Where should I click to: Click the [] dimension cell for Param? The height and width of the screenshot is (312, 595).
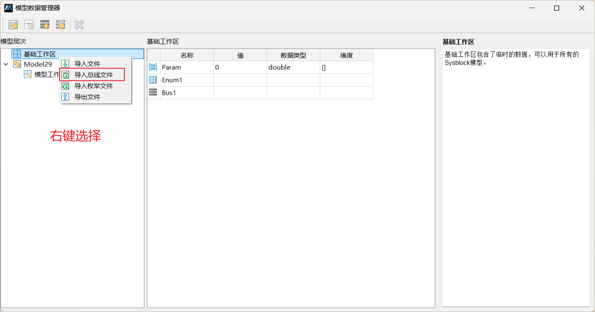point(347,67)
